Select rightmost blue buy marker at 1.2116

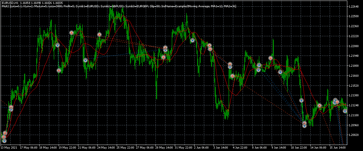tap(345, 111)
